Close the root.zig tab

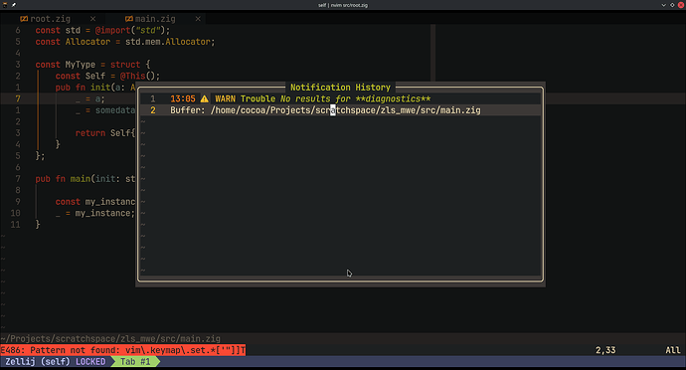click(92, 19)
